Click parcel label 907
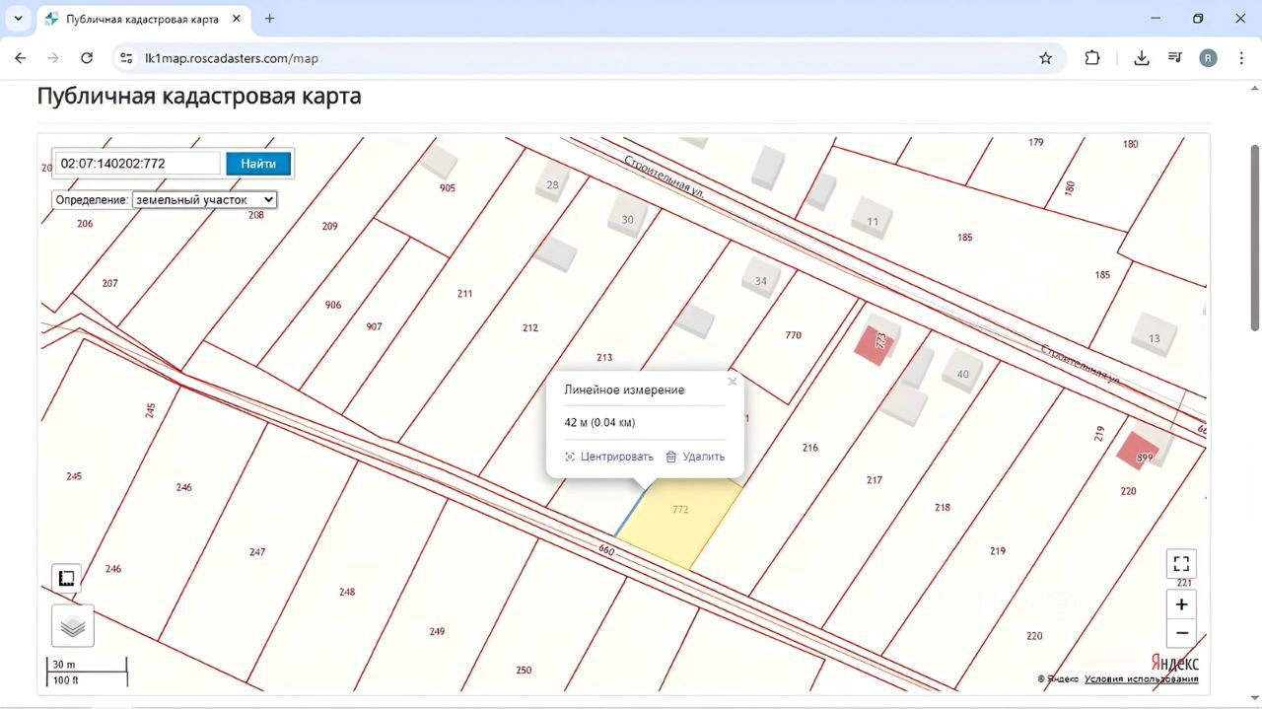The image size is (1262, 709). click(x=374, y=326)
